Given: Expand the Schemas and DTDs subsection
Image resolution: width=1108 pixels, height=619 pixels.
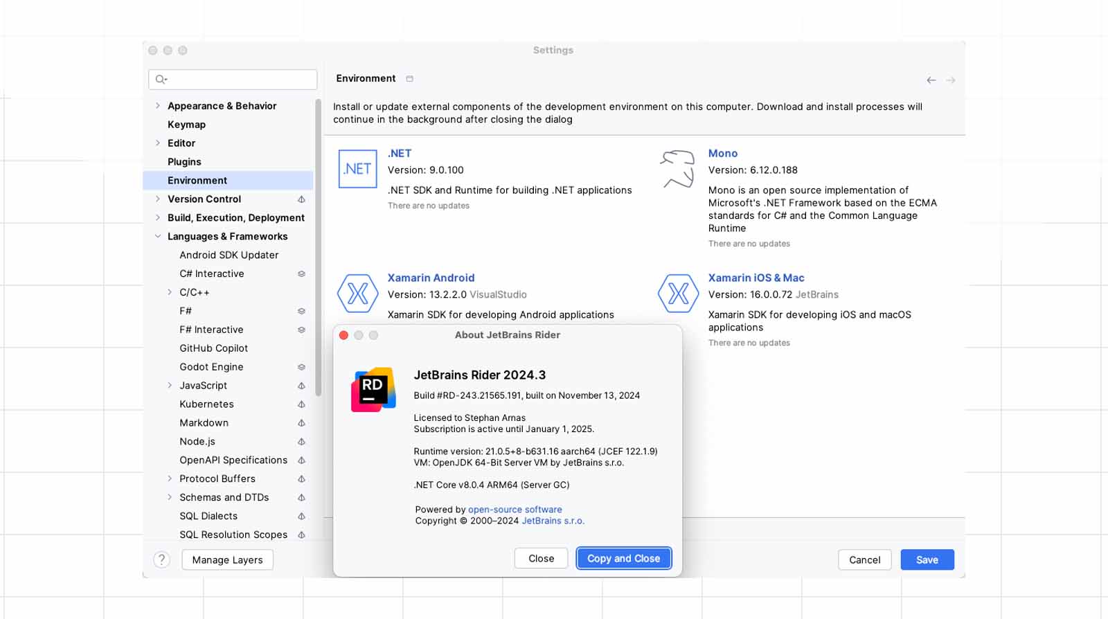Looking at the screenshot, I should (x=170, y=498).
